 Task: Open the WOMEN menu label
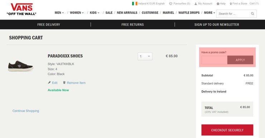click(75, 13)
